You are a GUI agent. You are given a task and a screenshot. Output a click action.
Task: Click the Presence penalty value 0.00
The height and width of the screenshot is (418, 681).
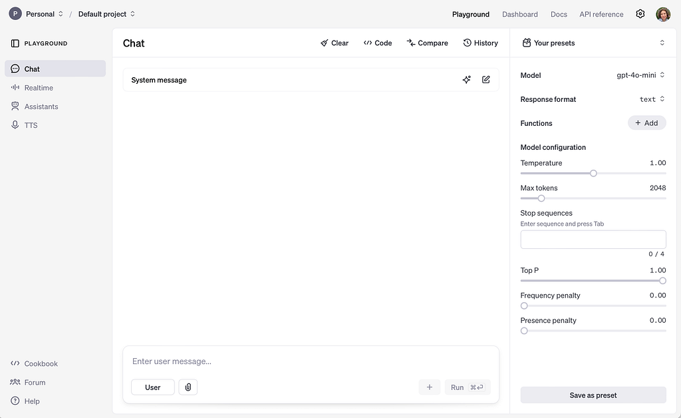point(658,320)
